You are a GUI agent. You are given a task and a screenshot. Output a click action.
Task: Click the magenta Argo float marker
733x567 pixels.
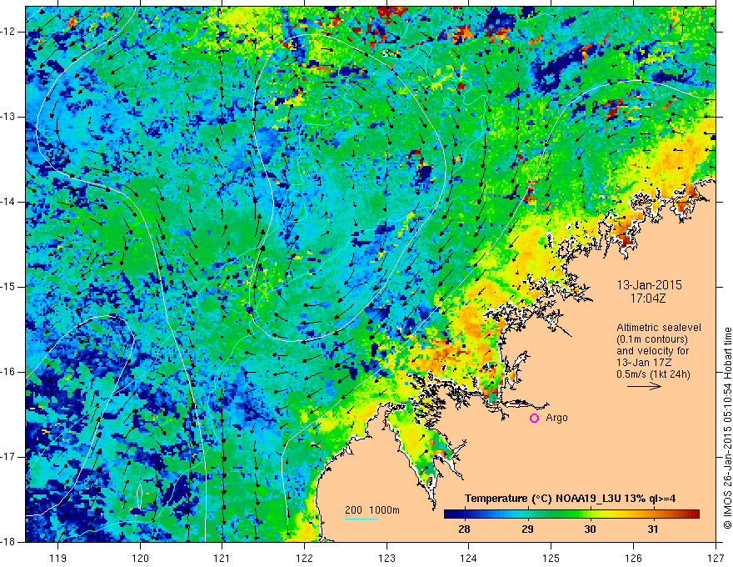pos(534,419)
